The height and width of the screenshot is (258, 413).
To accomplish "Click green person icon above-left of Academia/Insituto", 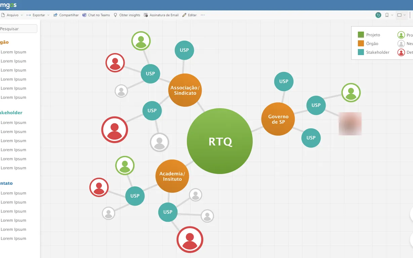I will [x=125, y=166].
